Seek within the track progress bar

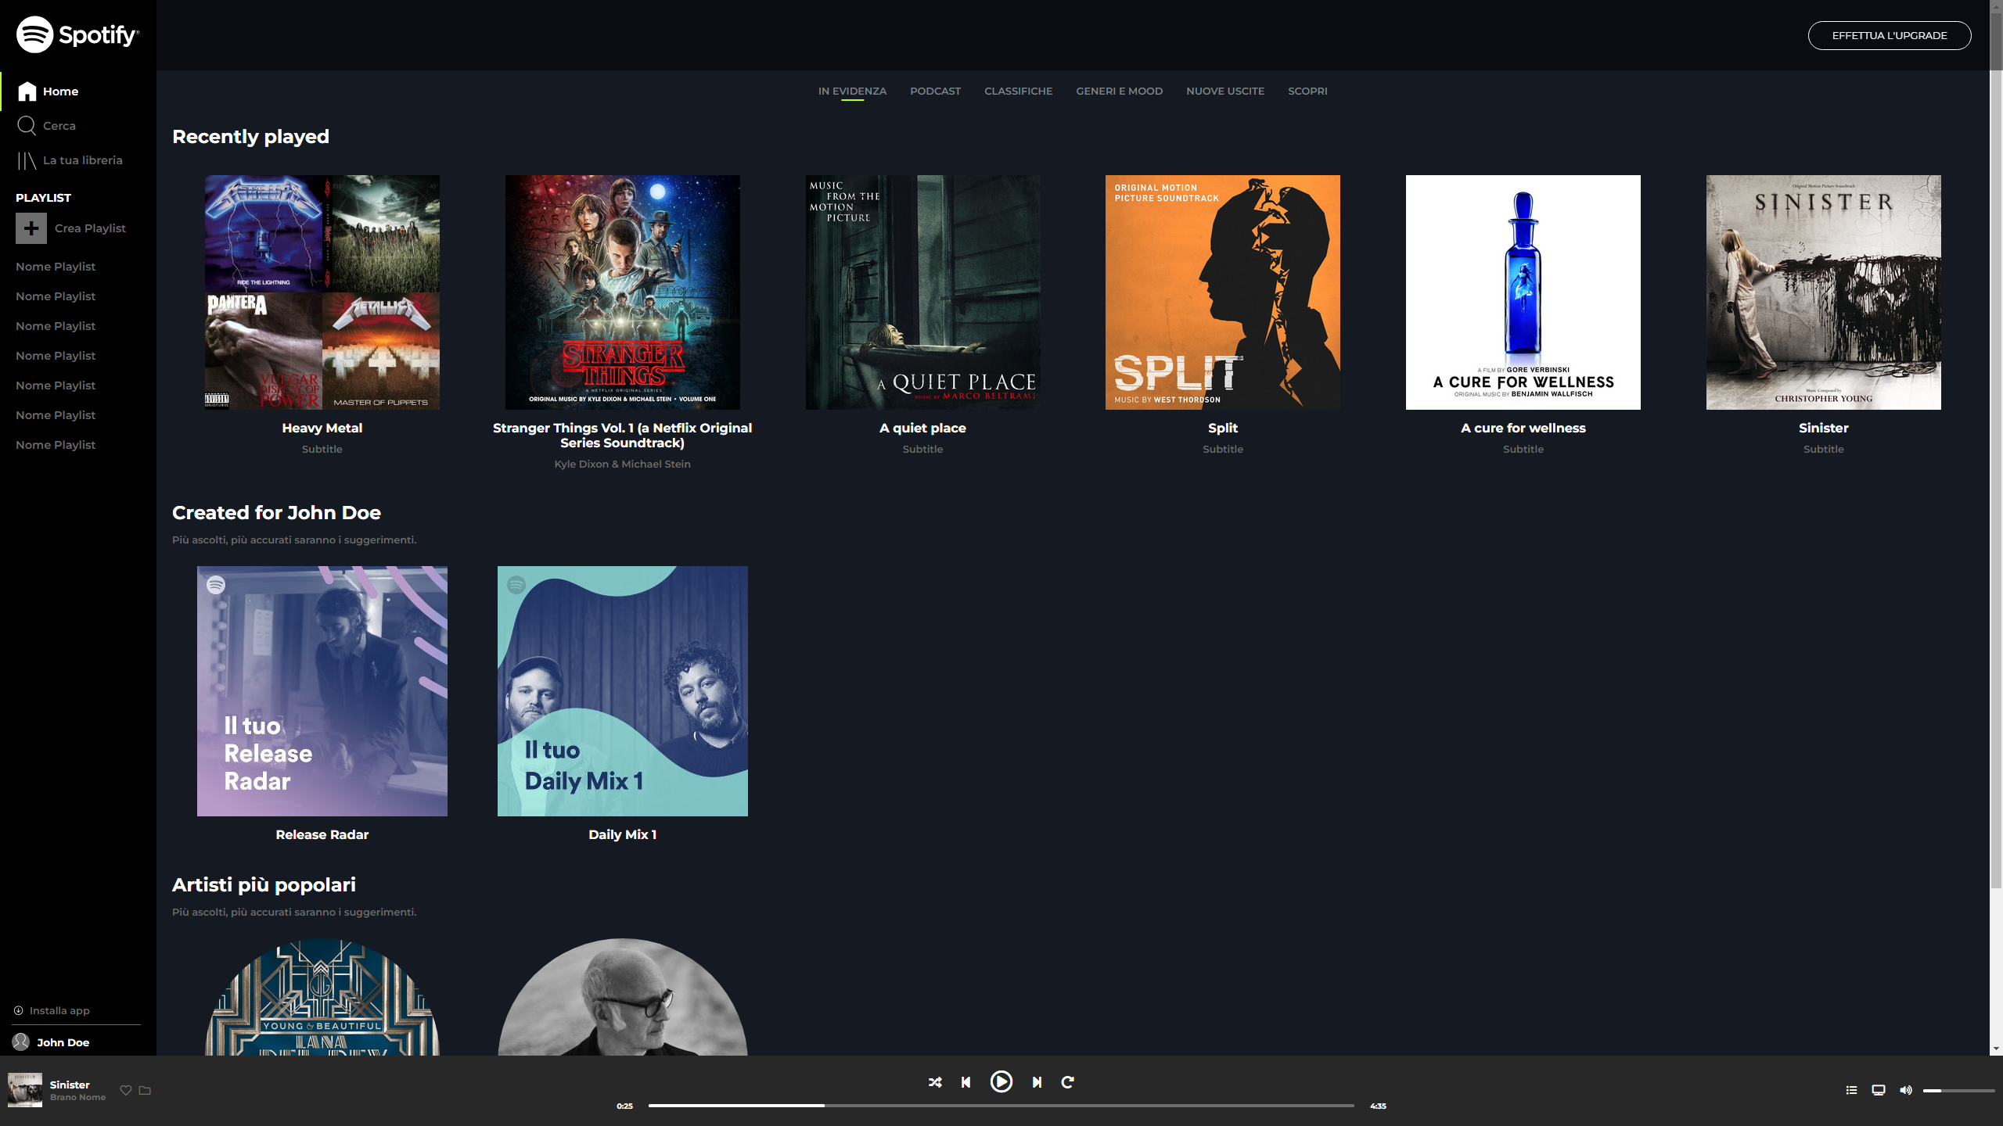(x=1001, y=1106)
